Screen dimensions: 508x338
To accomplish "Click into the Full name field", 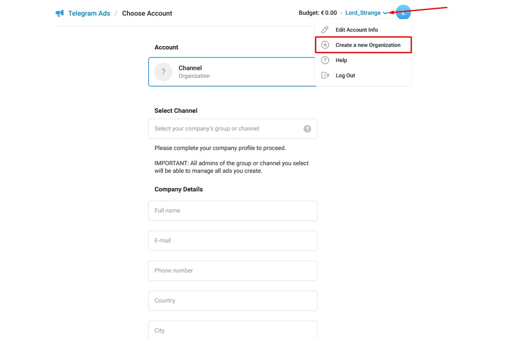I will (x=232, y=210).
